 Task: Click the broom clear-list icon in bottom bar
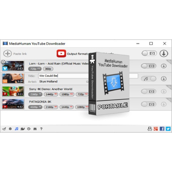click(4, 129)
